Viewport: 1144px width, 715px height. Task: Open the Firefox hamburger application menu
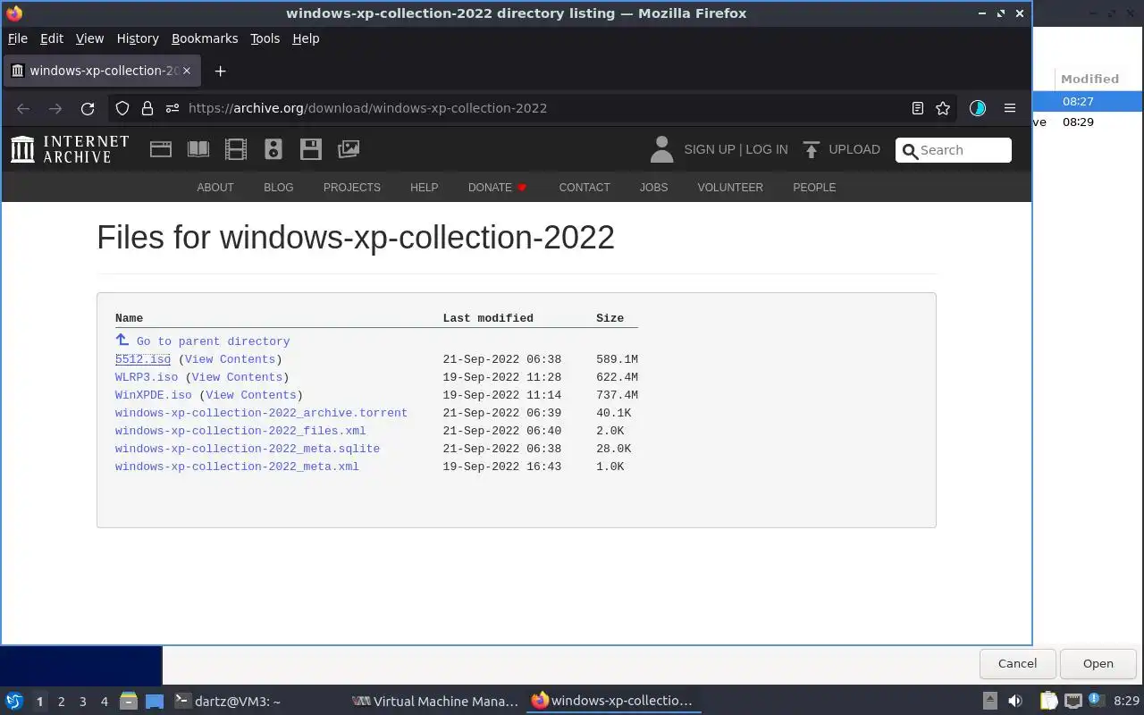1010,108
